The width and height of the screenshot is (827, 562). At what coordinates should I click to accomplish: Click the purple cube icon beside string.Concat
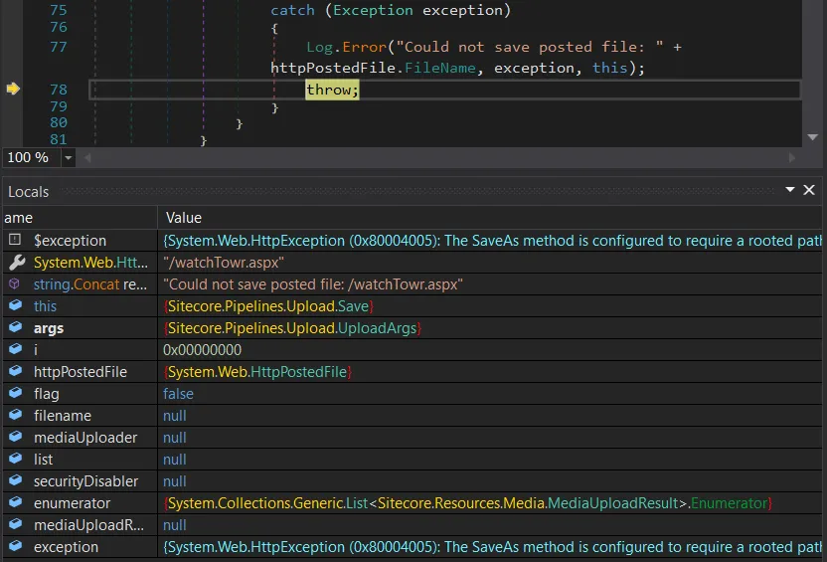pos(14,283)
